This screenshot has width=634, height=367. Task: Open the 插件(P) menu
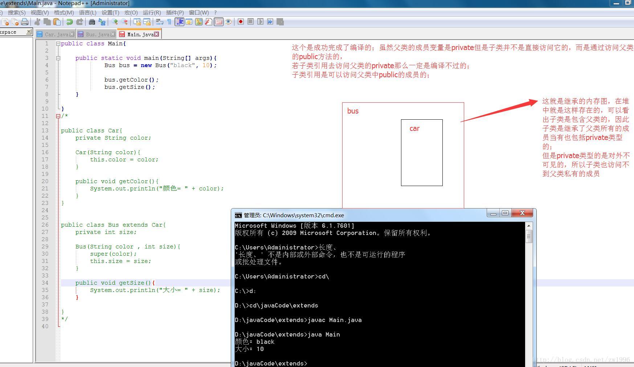point(175,12)
